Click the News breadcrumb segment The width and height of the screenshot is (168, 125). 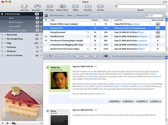(70, 15)
